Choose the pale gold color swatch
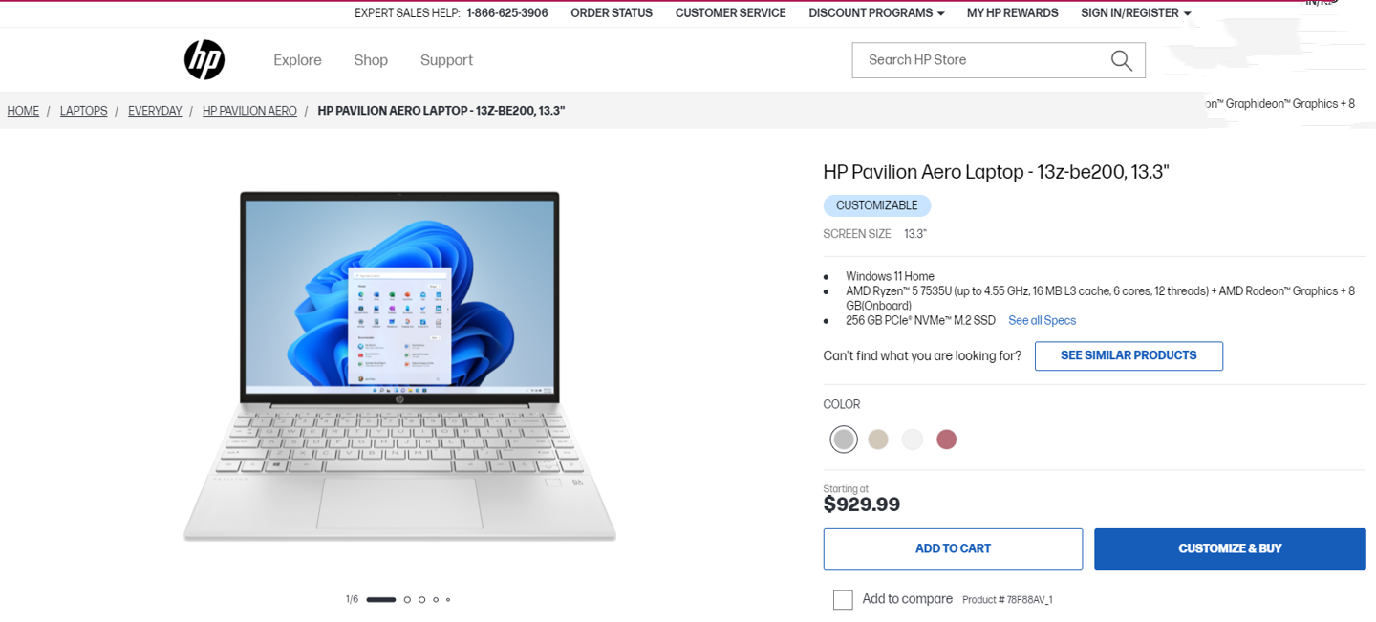Viewport: 1376px width, 622px height. (878, 440)
